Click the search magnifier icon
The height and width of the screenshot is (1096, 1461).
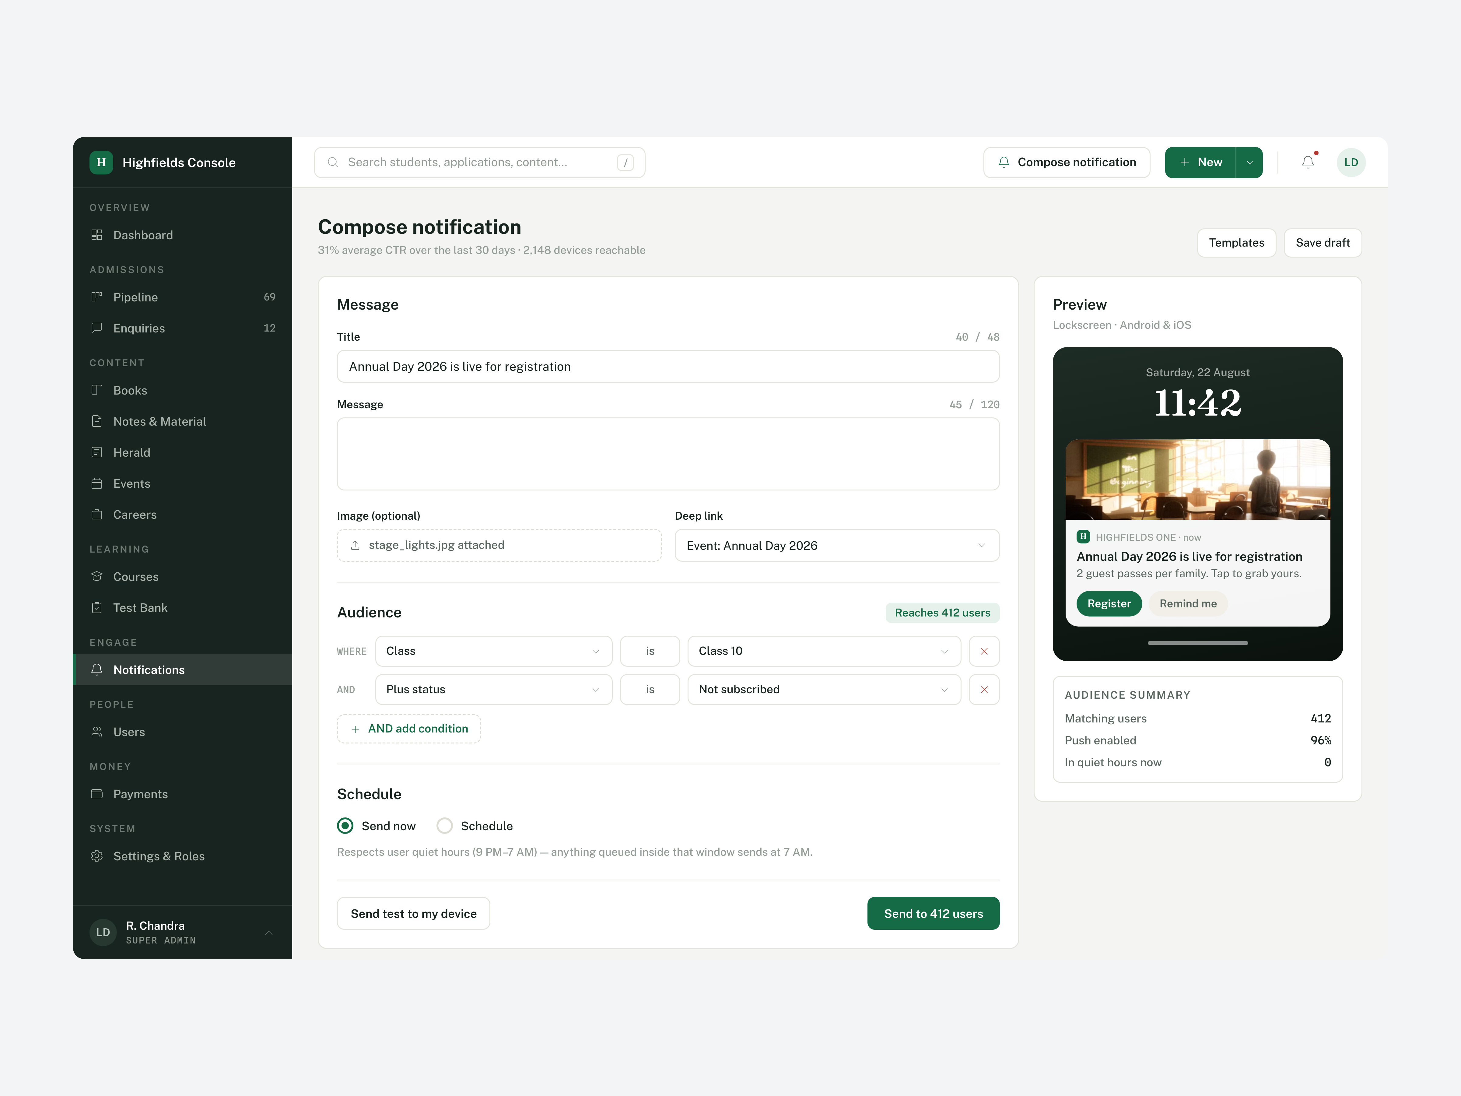[333, 163]
